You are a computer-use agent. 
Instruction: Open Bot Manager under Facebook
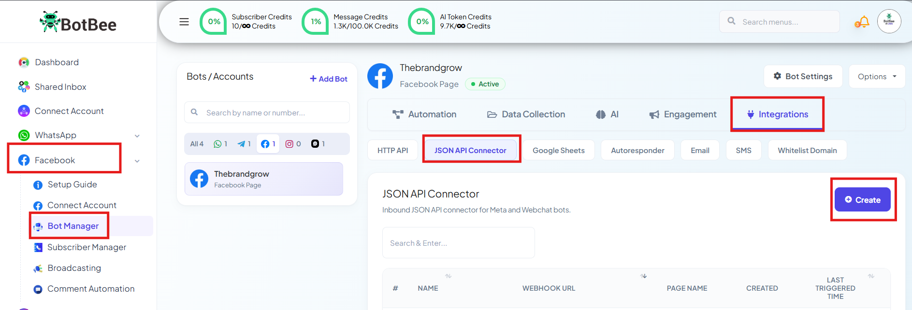[x=73, y=226]
